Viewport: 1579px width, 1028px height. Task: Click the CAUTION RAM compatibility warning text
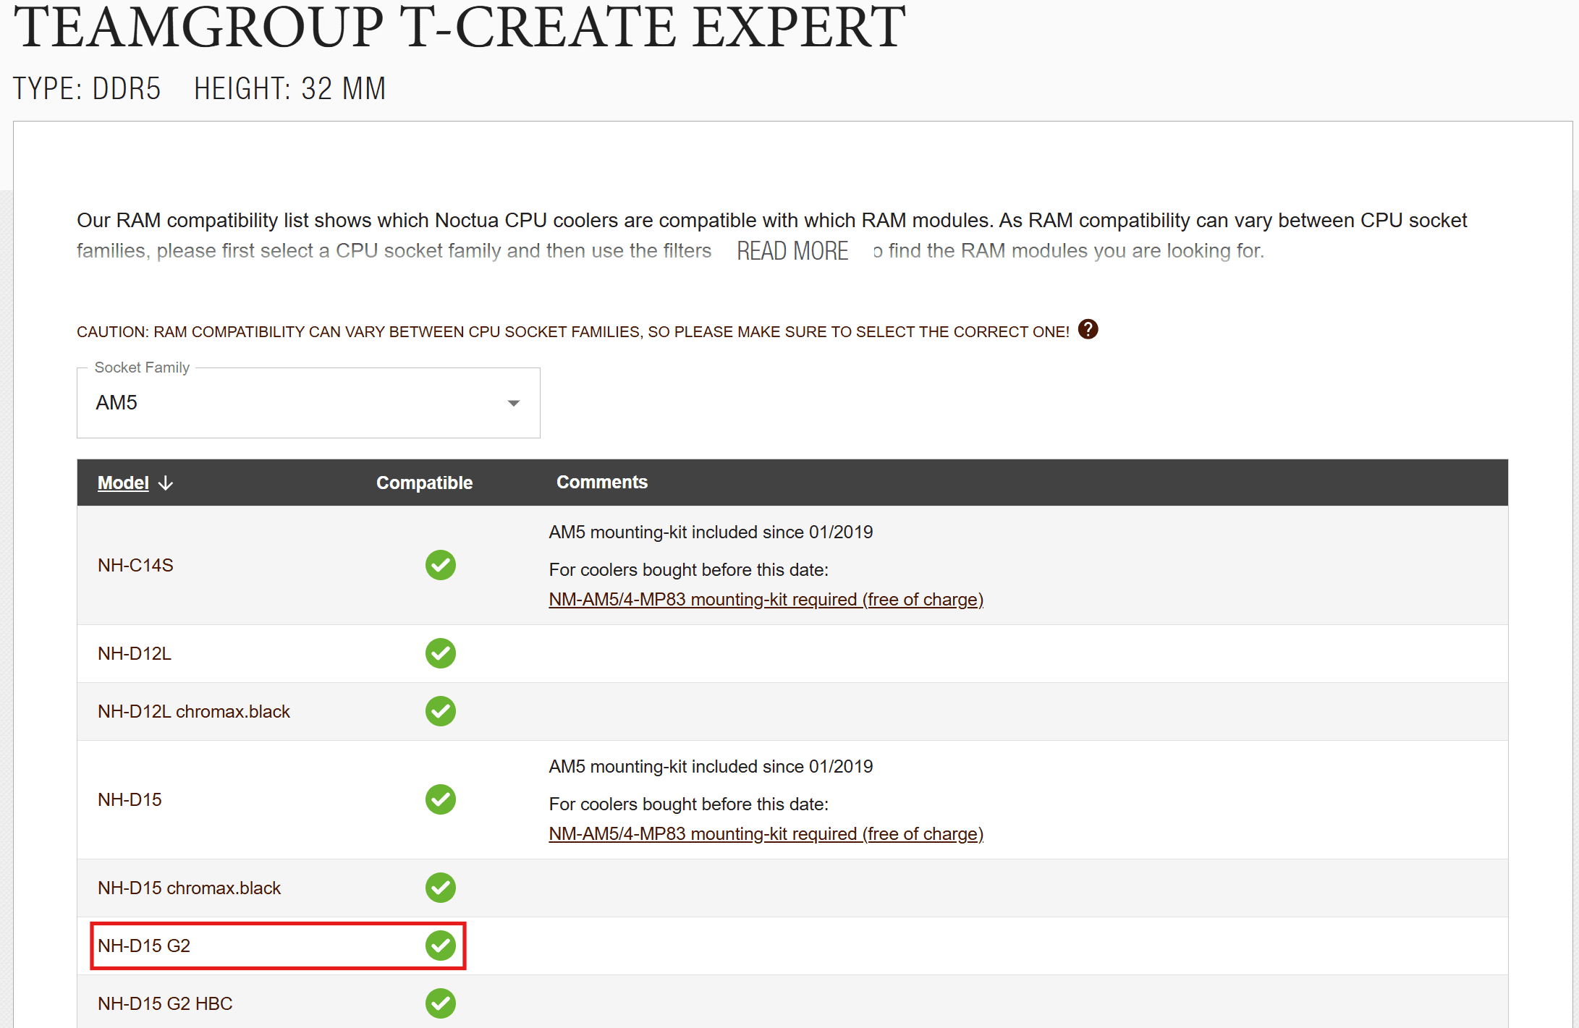click(573, 332)
